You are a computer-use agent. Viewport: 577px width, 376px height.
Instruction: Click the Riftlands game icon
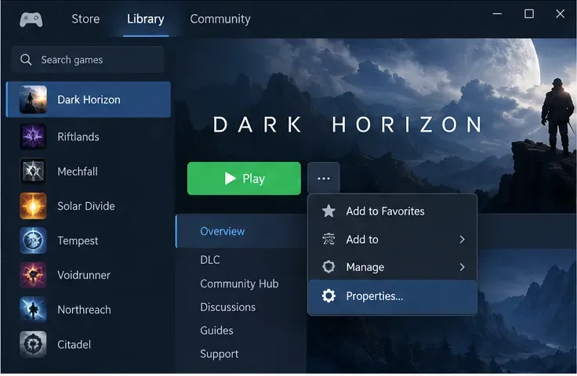point(33,137)
